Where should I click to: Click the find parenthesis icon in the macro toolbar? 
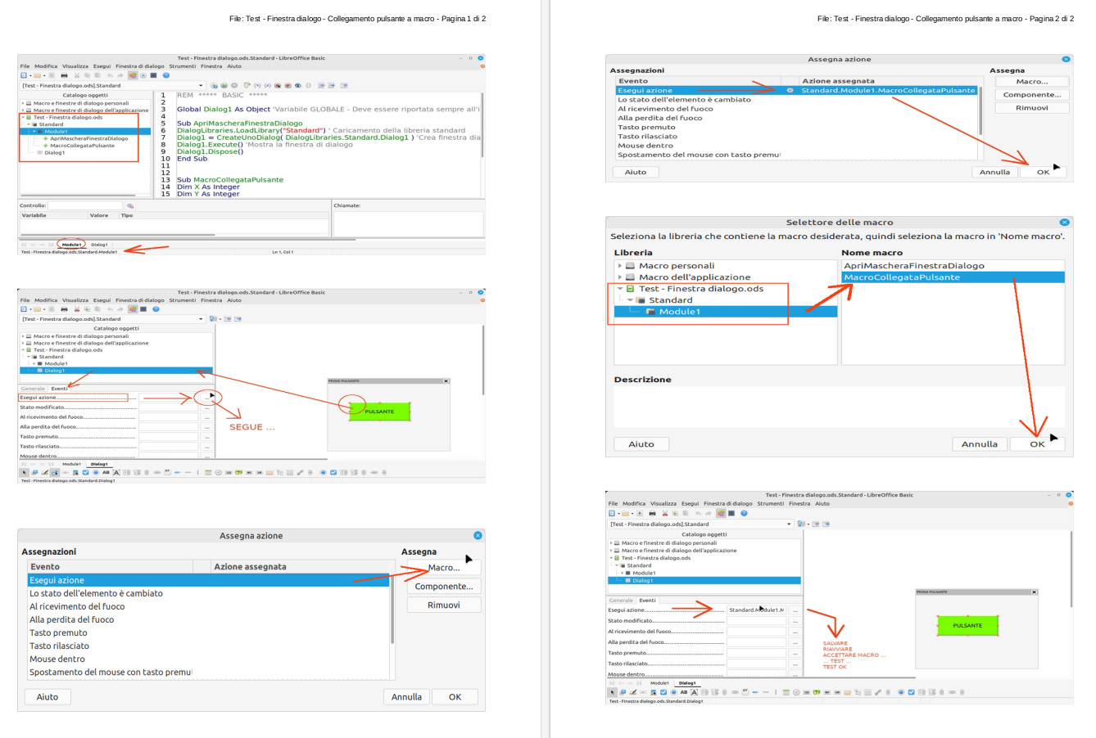[308, 85]
